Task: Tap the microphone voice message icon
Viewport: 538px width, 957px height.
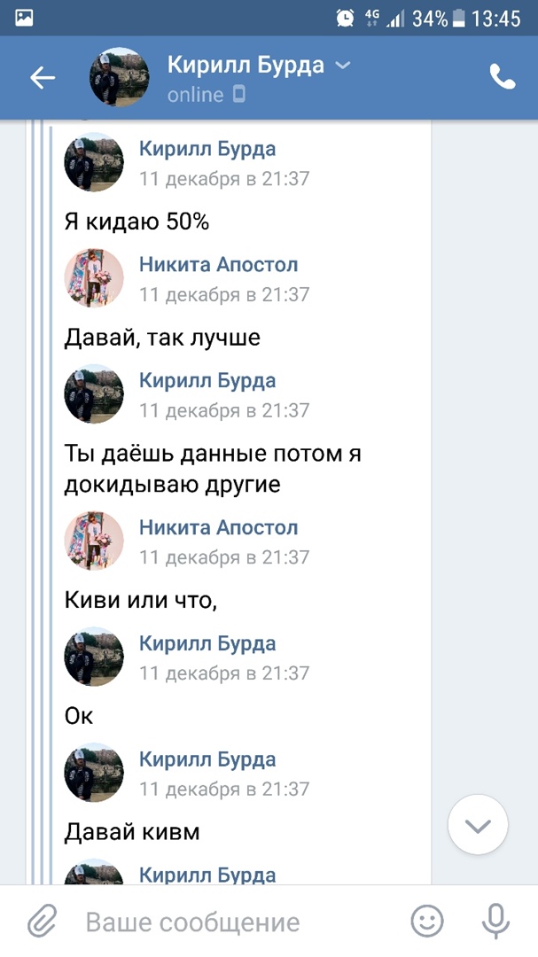Action: tap(496, 922)
